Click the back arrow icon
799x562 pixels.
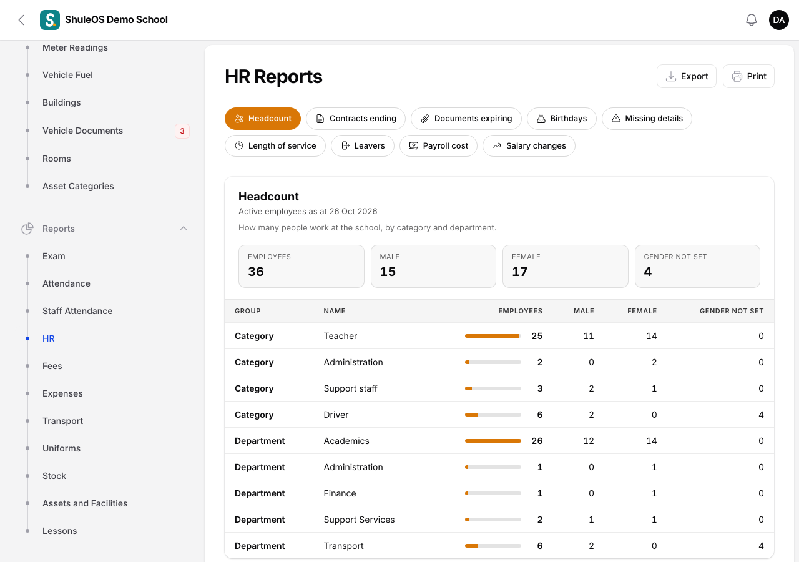point(21,20)
